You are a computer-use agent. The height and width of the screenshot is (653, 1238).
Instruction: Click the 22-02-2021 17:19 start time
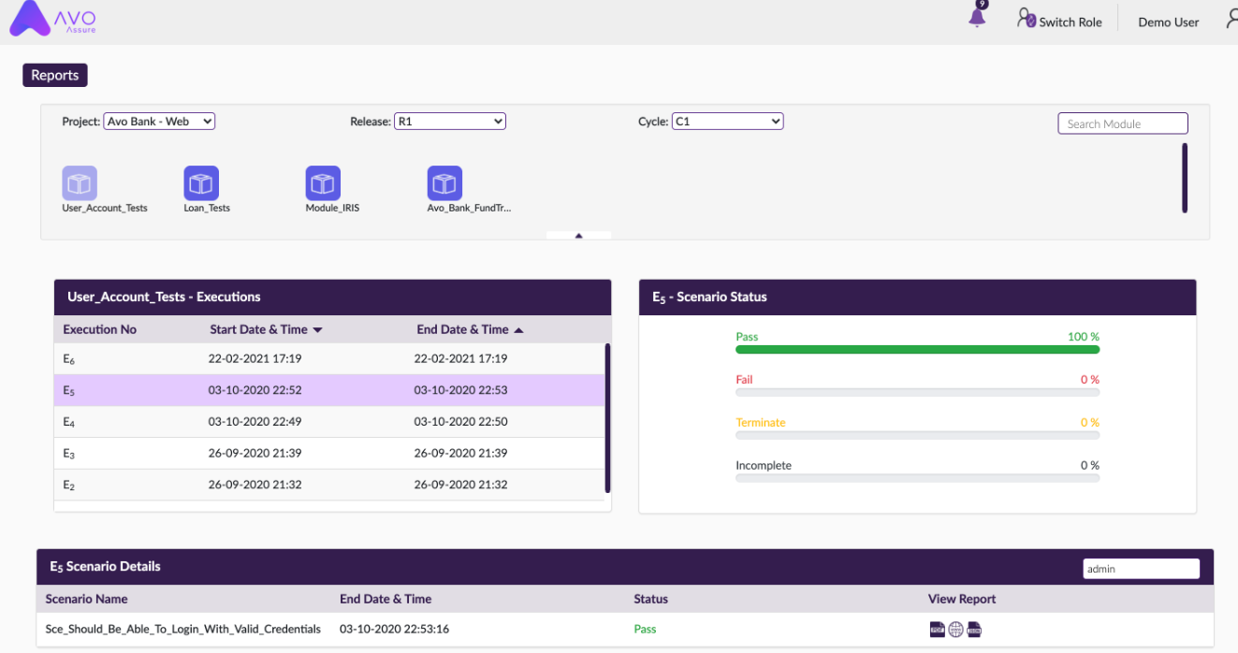coord(255,359)
